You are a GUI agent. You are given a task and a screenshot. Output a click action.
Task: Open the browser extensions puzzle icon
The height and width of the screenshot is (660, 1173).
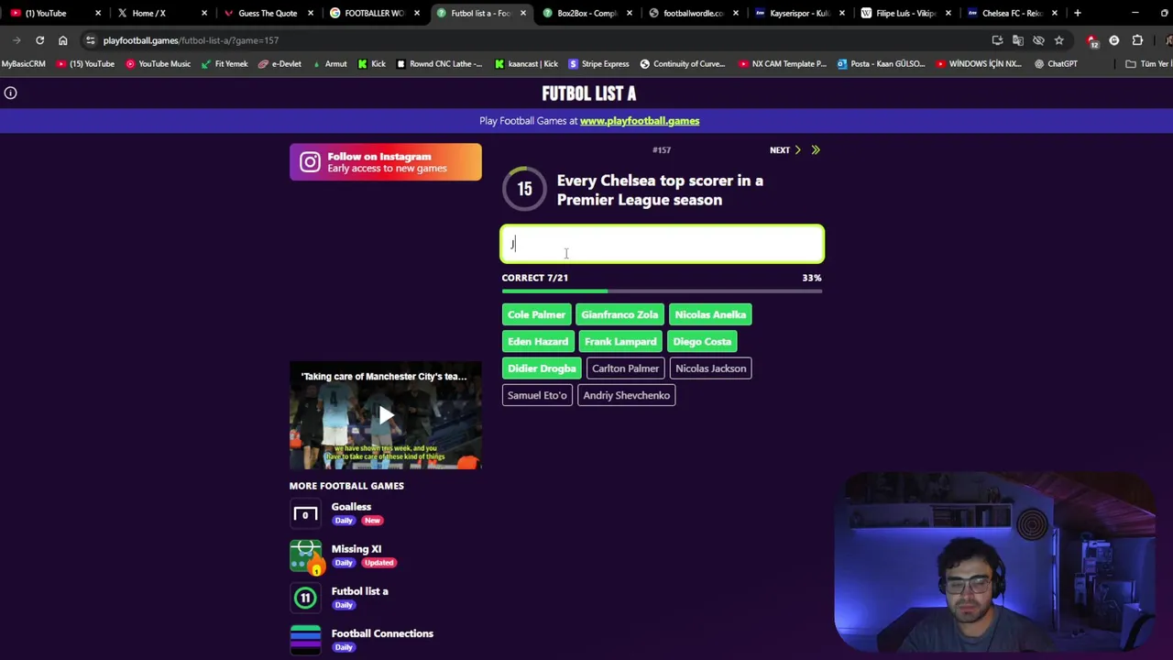pyautogui.click(x=1137, y=40)
